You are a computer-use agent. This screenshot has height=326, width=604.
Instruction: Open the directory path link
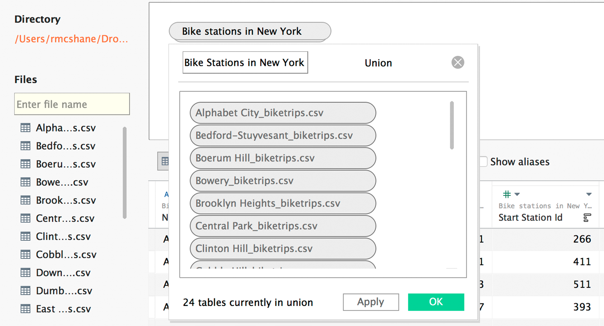pos(72,39)
